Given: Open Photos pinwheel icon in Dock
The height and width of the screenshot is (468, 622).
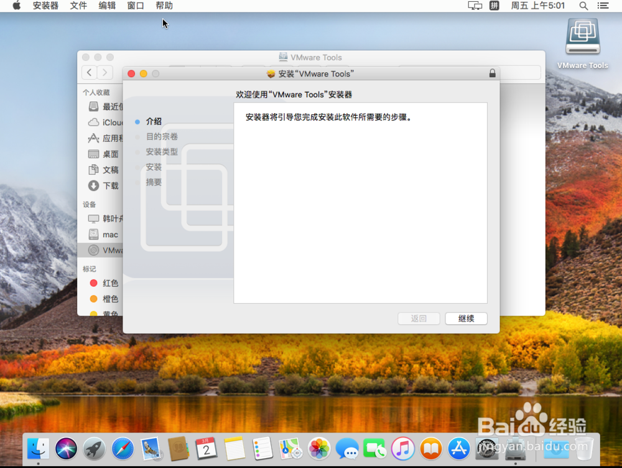Looking at the screenshot, I should [x=319, y=449].
